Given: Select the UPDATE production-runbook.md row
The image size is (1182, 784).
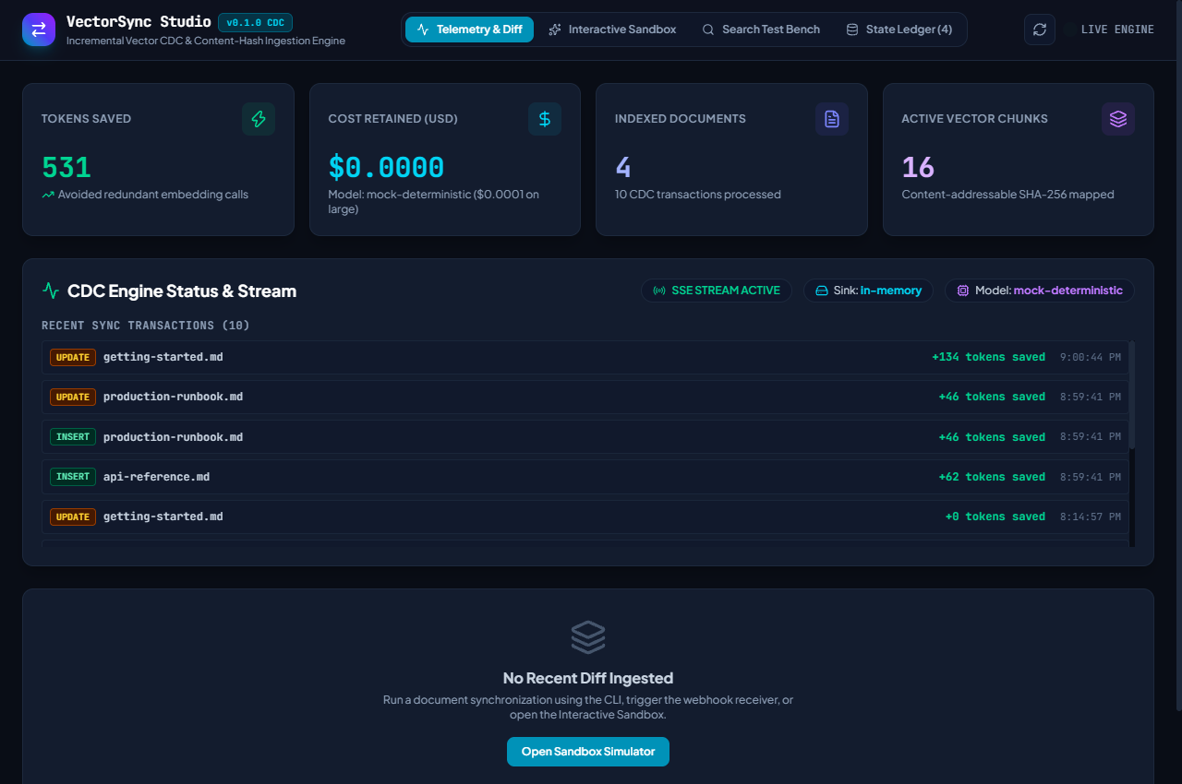Looking at the screenshot, I should 585,397.
